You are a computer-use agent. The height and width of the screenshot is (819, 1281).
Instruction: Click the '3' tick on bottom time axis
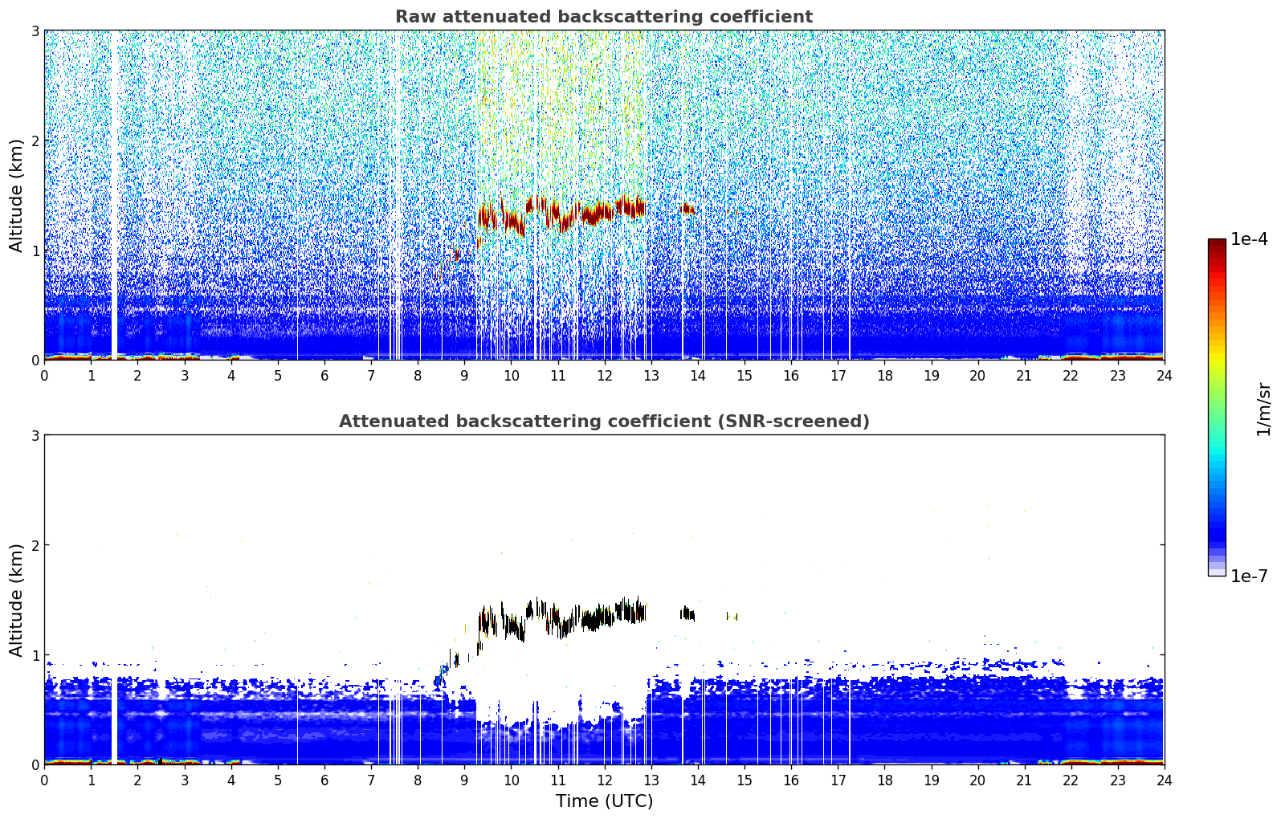(x=184, y=780)
